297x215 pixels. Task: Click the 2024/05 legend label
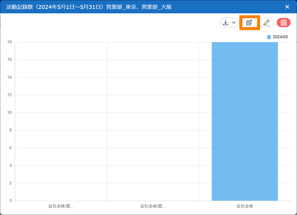point(280,37)
